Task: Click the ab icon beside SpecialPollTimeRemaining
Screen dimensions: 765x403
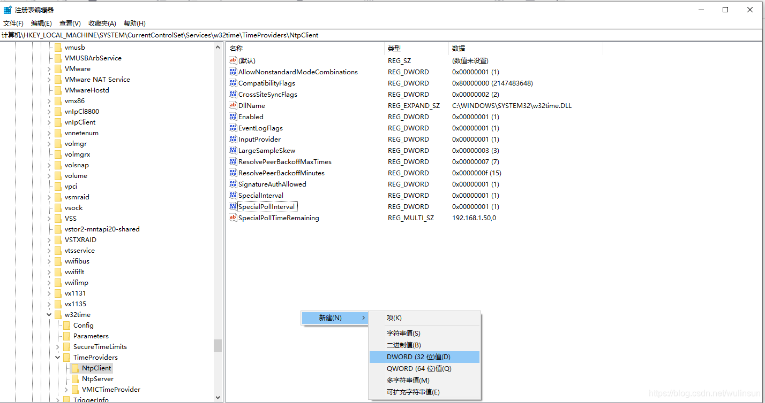Action: (x=234, y=218)
